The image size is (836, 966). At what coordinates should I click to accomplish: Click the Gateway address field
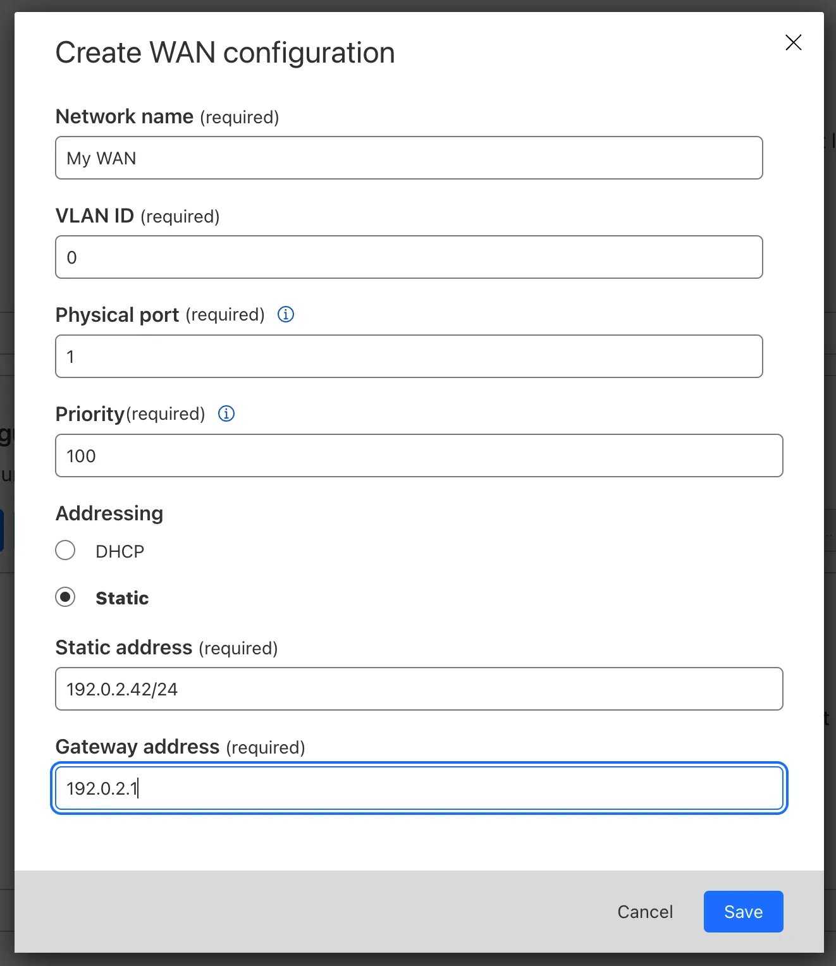click(419, 788)
